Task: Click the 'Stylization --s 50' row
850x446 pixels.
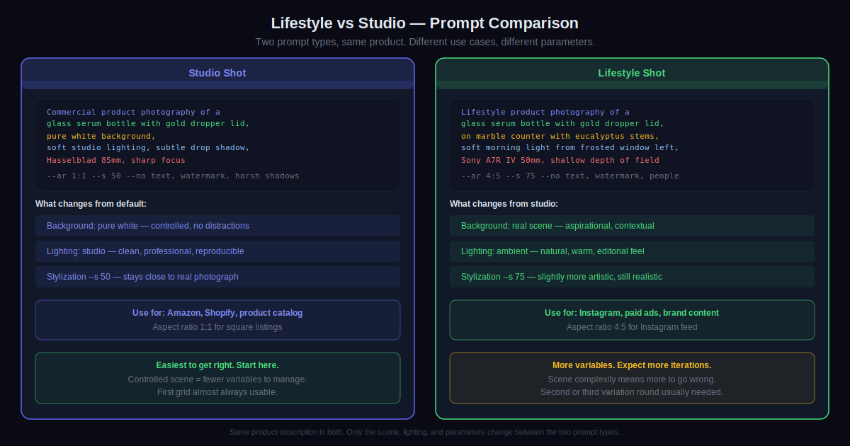Action: pos(217,277)
